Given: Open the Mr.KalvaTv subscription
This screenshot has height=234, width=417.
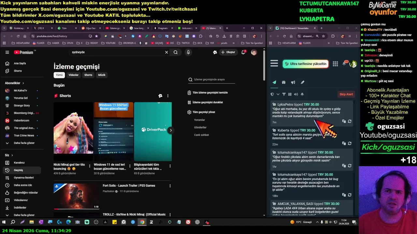Looking at the screenshot, I should click(x=21, y=91).
